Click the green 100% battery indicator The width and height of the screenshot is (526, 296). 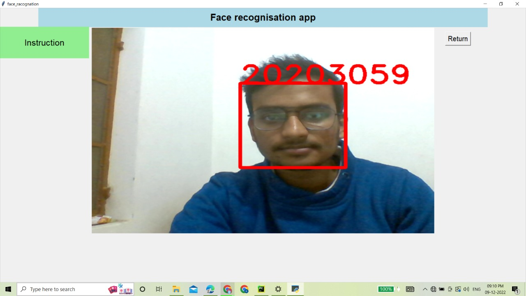pos(385,289)
